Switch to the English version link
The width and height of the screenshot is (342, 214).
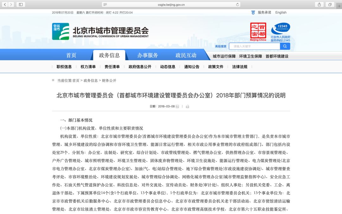pyautogui.click(x=281, y=12)
